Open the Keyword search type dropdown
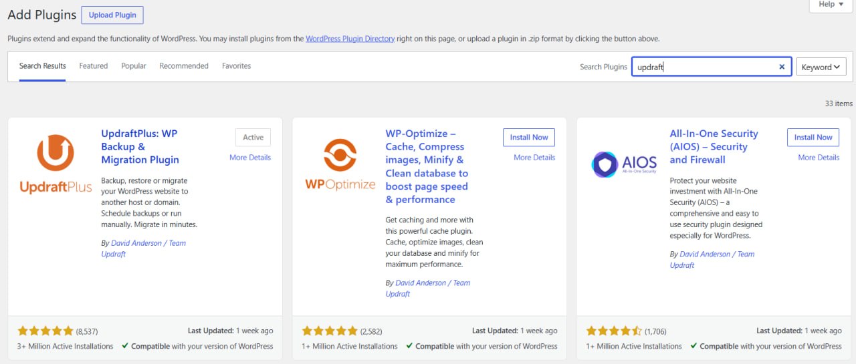The height and width of the screenshot is (364, 856). pyautogui.click(x=821, y=67)
